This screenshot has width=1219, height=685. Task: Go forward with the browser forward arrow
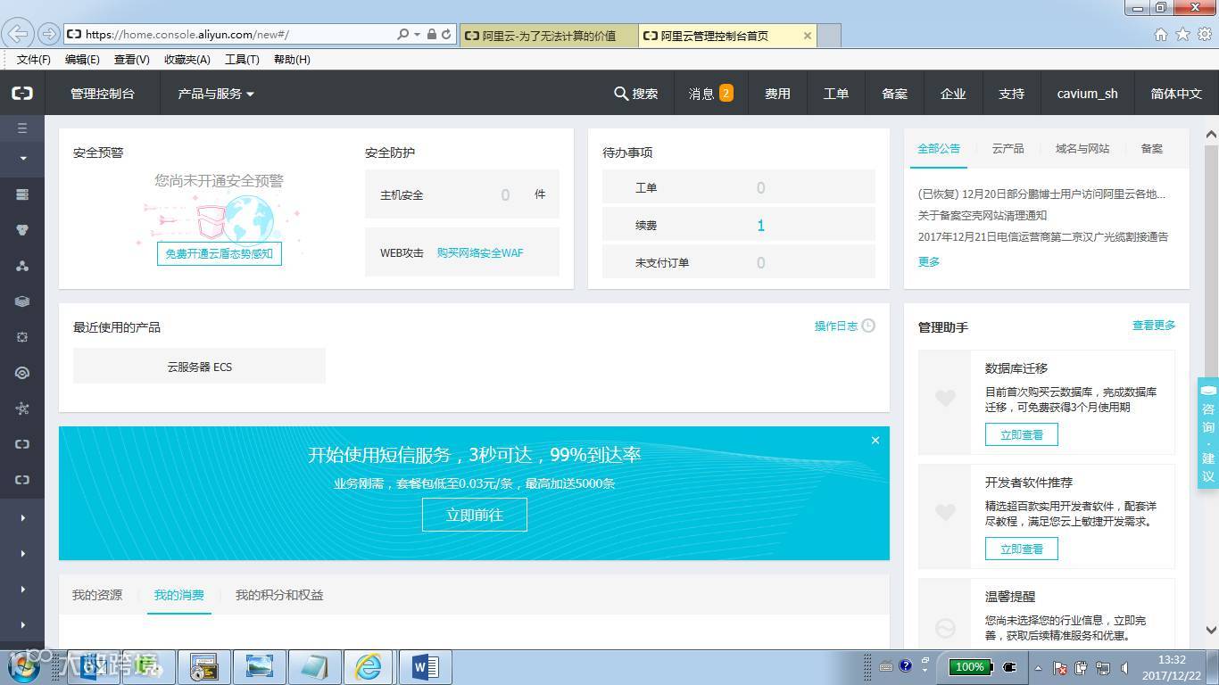pos(48,34)
